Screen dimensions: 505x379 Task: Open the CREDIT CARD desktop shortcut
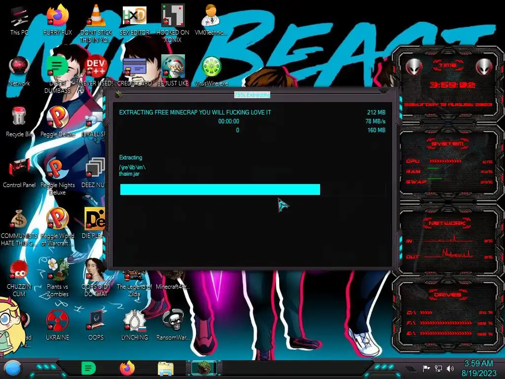coord(134,71)
